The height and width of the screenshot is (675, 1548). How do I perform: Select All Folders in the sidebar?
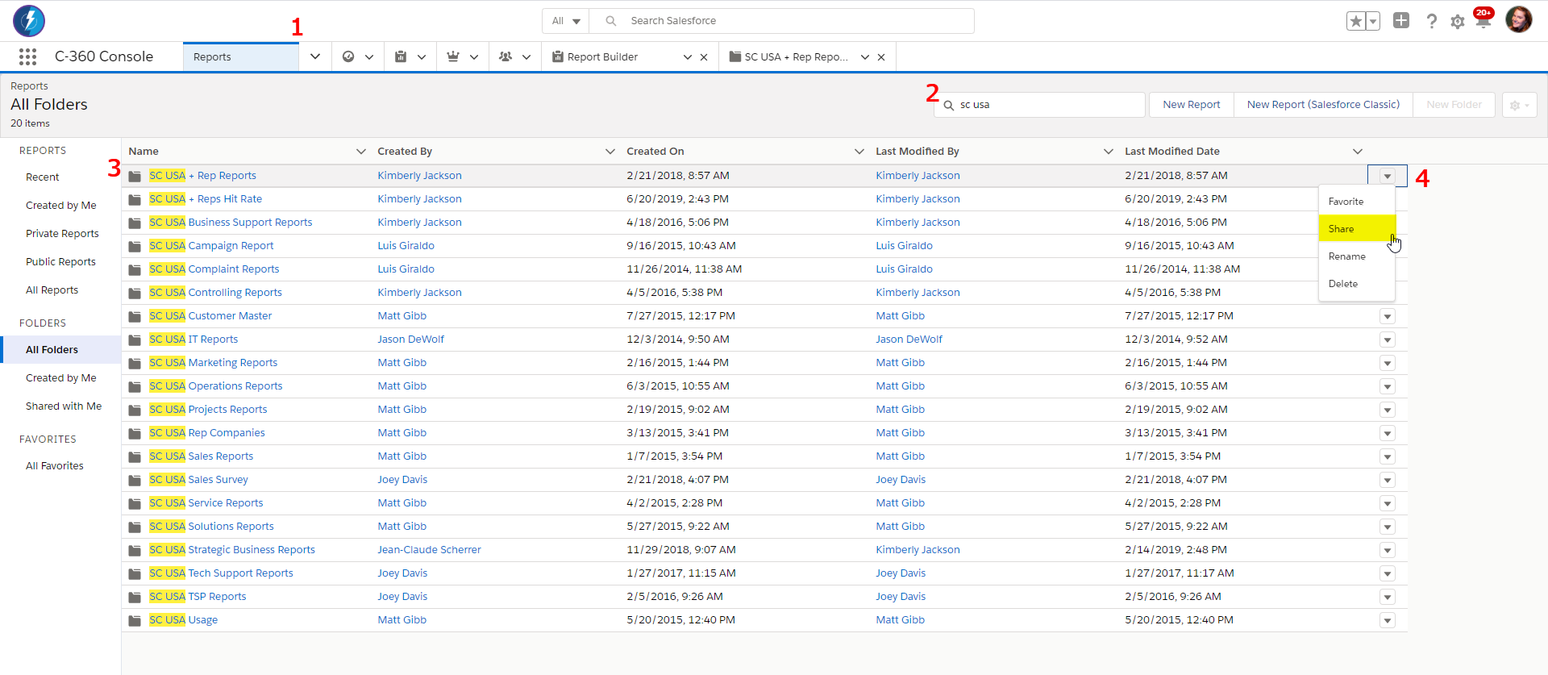pos(60,350)
